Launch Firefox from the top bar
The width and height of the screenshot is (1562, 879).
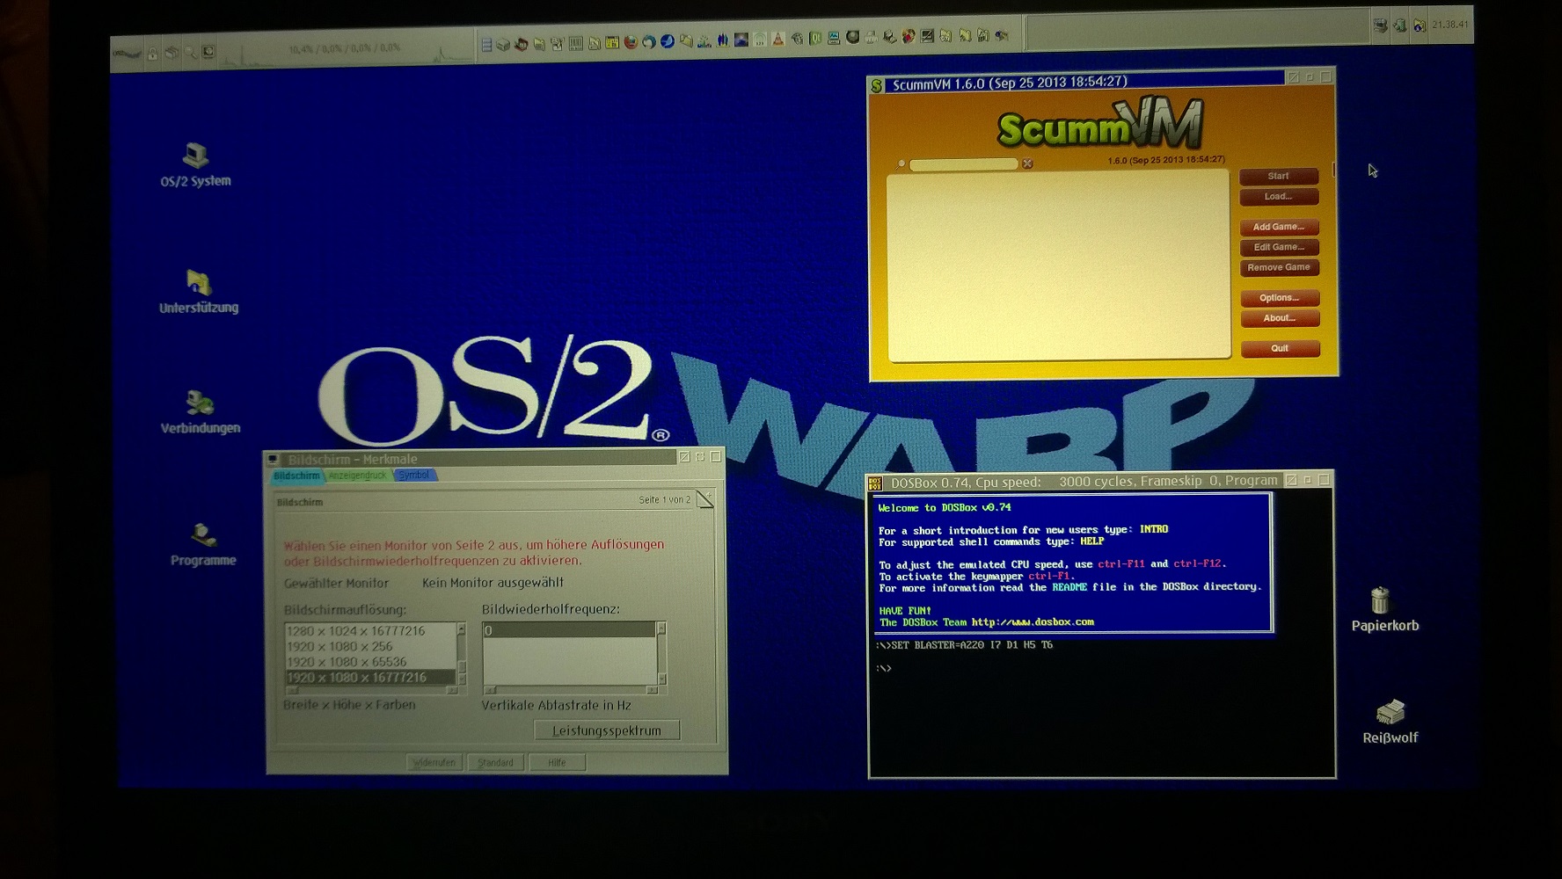631,41
